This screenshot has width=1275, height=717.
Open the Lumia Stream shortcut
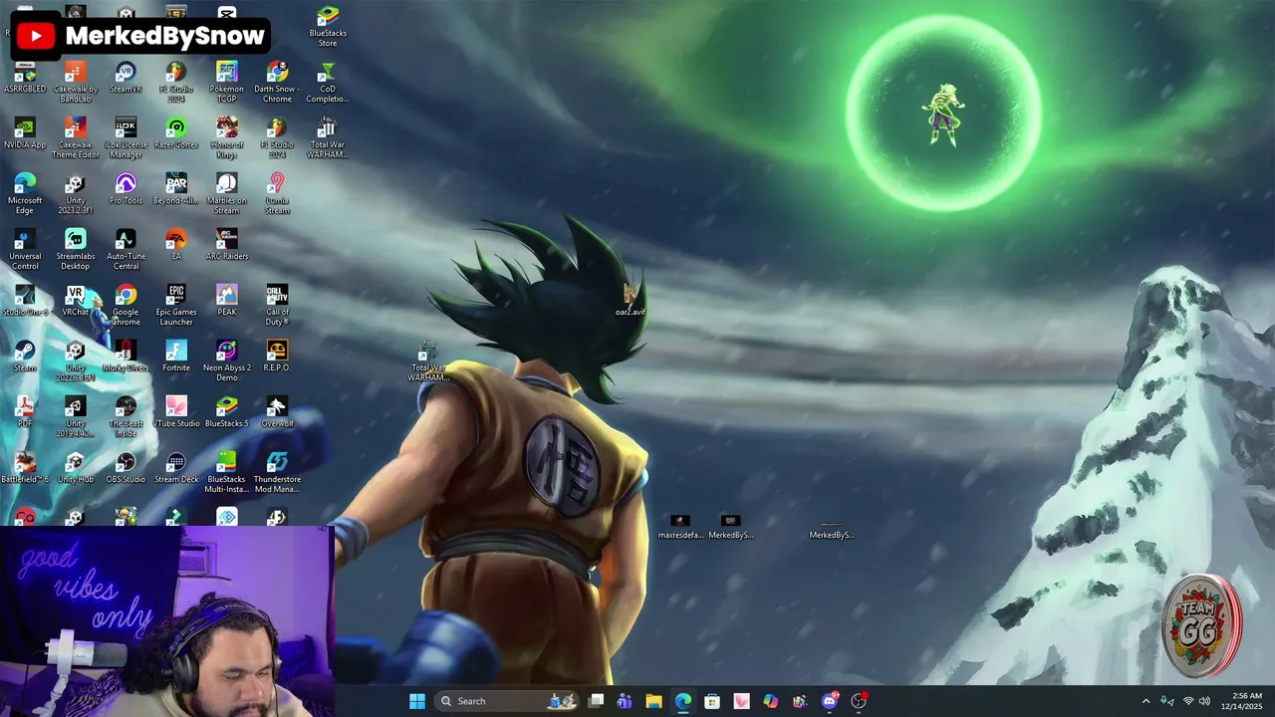pyautogui.click(x=277, y=194)
